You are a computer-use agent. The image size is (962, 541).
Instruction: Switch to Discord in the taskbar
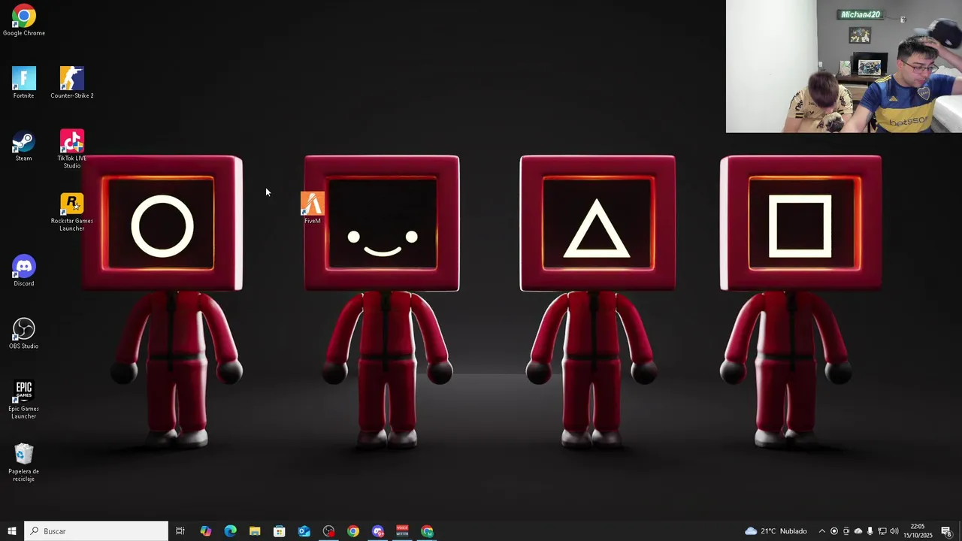point(378,531)
